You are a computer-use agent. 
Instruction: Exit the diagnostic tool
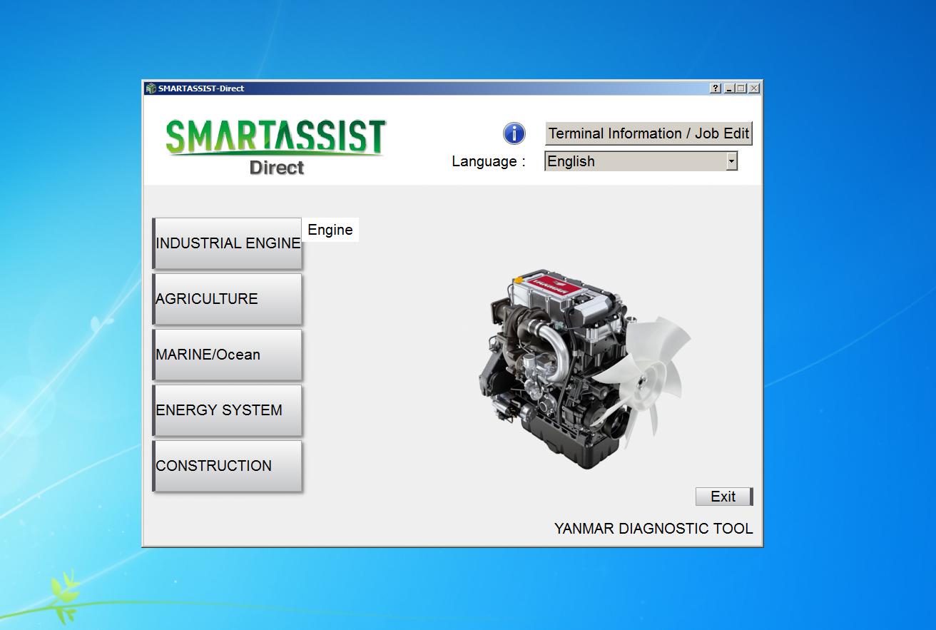coord(723,496)
